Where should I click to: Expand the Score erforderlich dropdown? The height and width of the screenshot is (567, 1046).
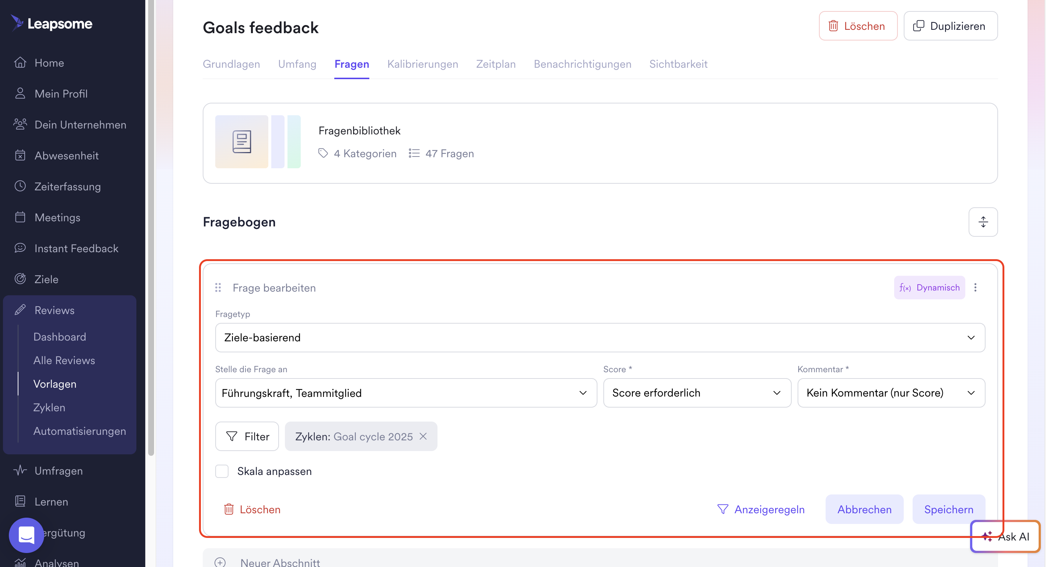(x=697, y=392)
